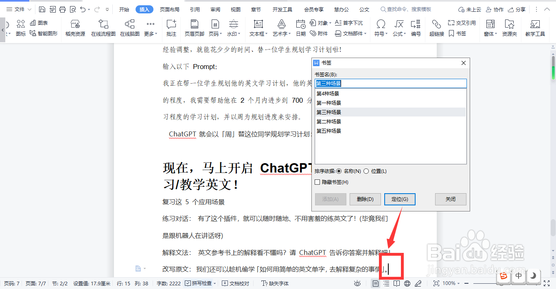Viewport: 556px width, 289px height.
Task: Click zoom out minus button in status bar
Action: point(466,283)
